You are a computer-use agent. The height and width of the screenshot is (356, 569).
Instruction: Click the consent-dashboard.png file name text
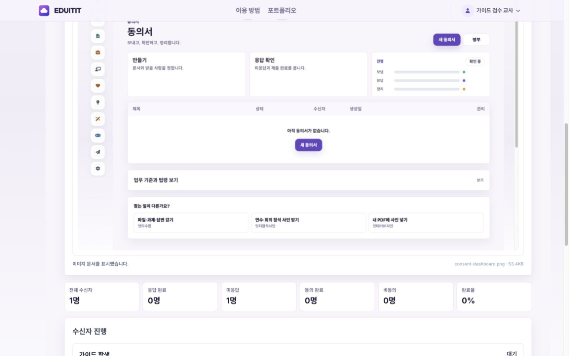click(479, 264)
